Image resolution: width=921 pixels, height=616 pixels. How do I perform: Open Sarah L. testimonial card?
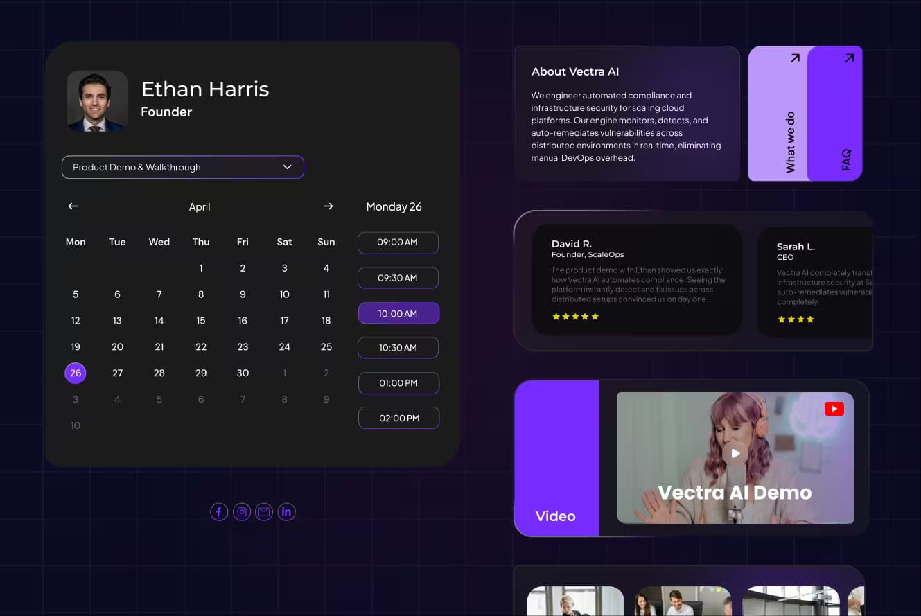pos(815,281)
